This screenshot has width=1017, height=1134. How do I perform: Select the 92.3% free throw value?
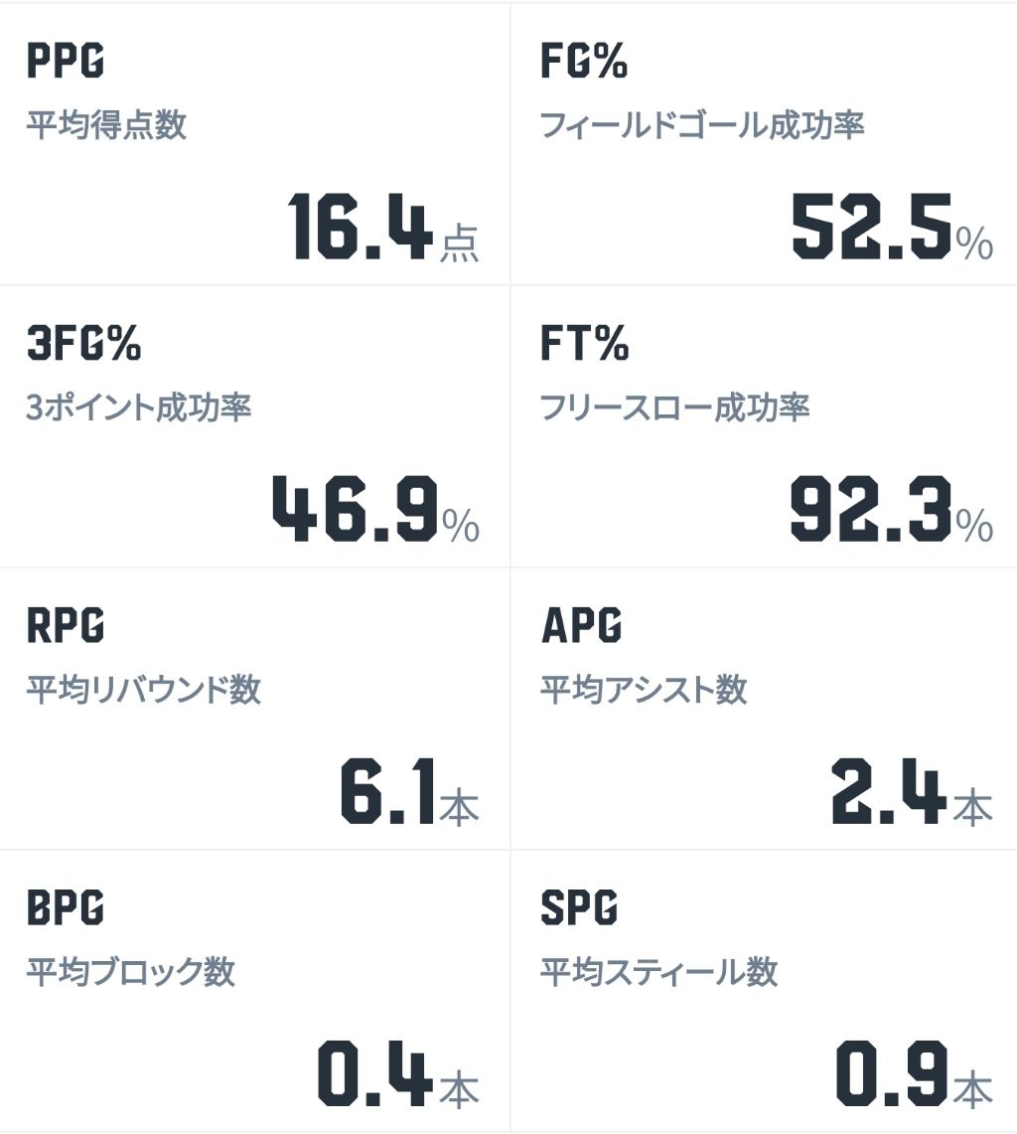coord(871,510)
